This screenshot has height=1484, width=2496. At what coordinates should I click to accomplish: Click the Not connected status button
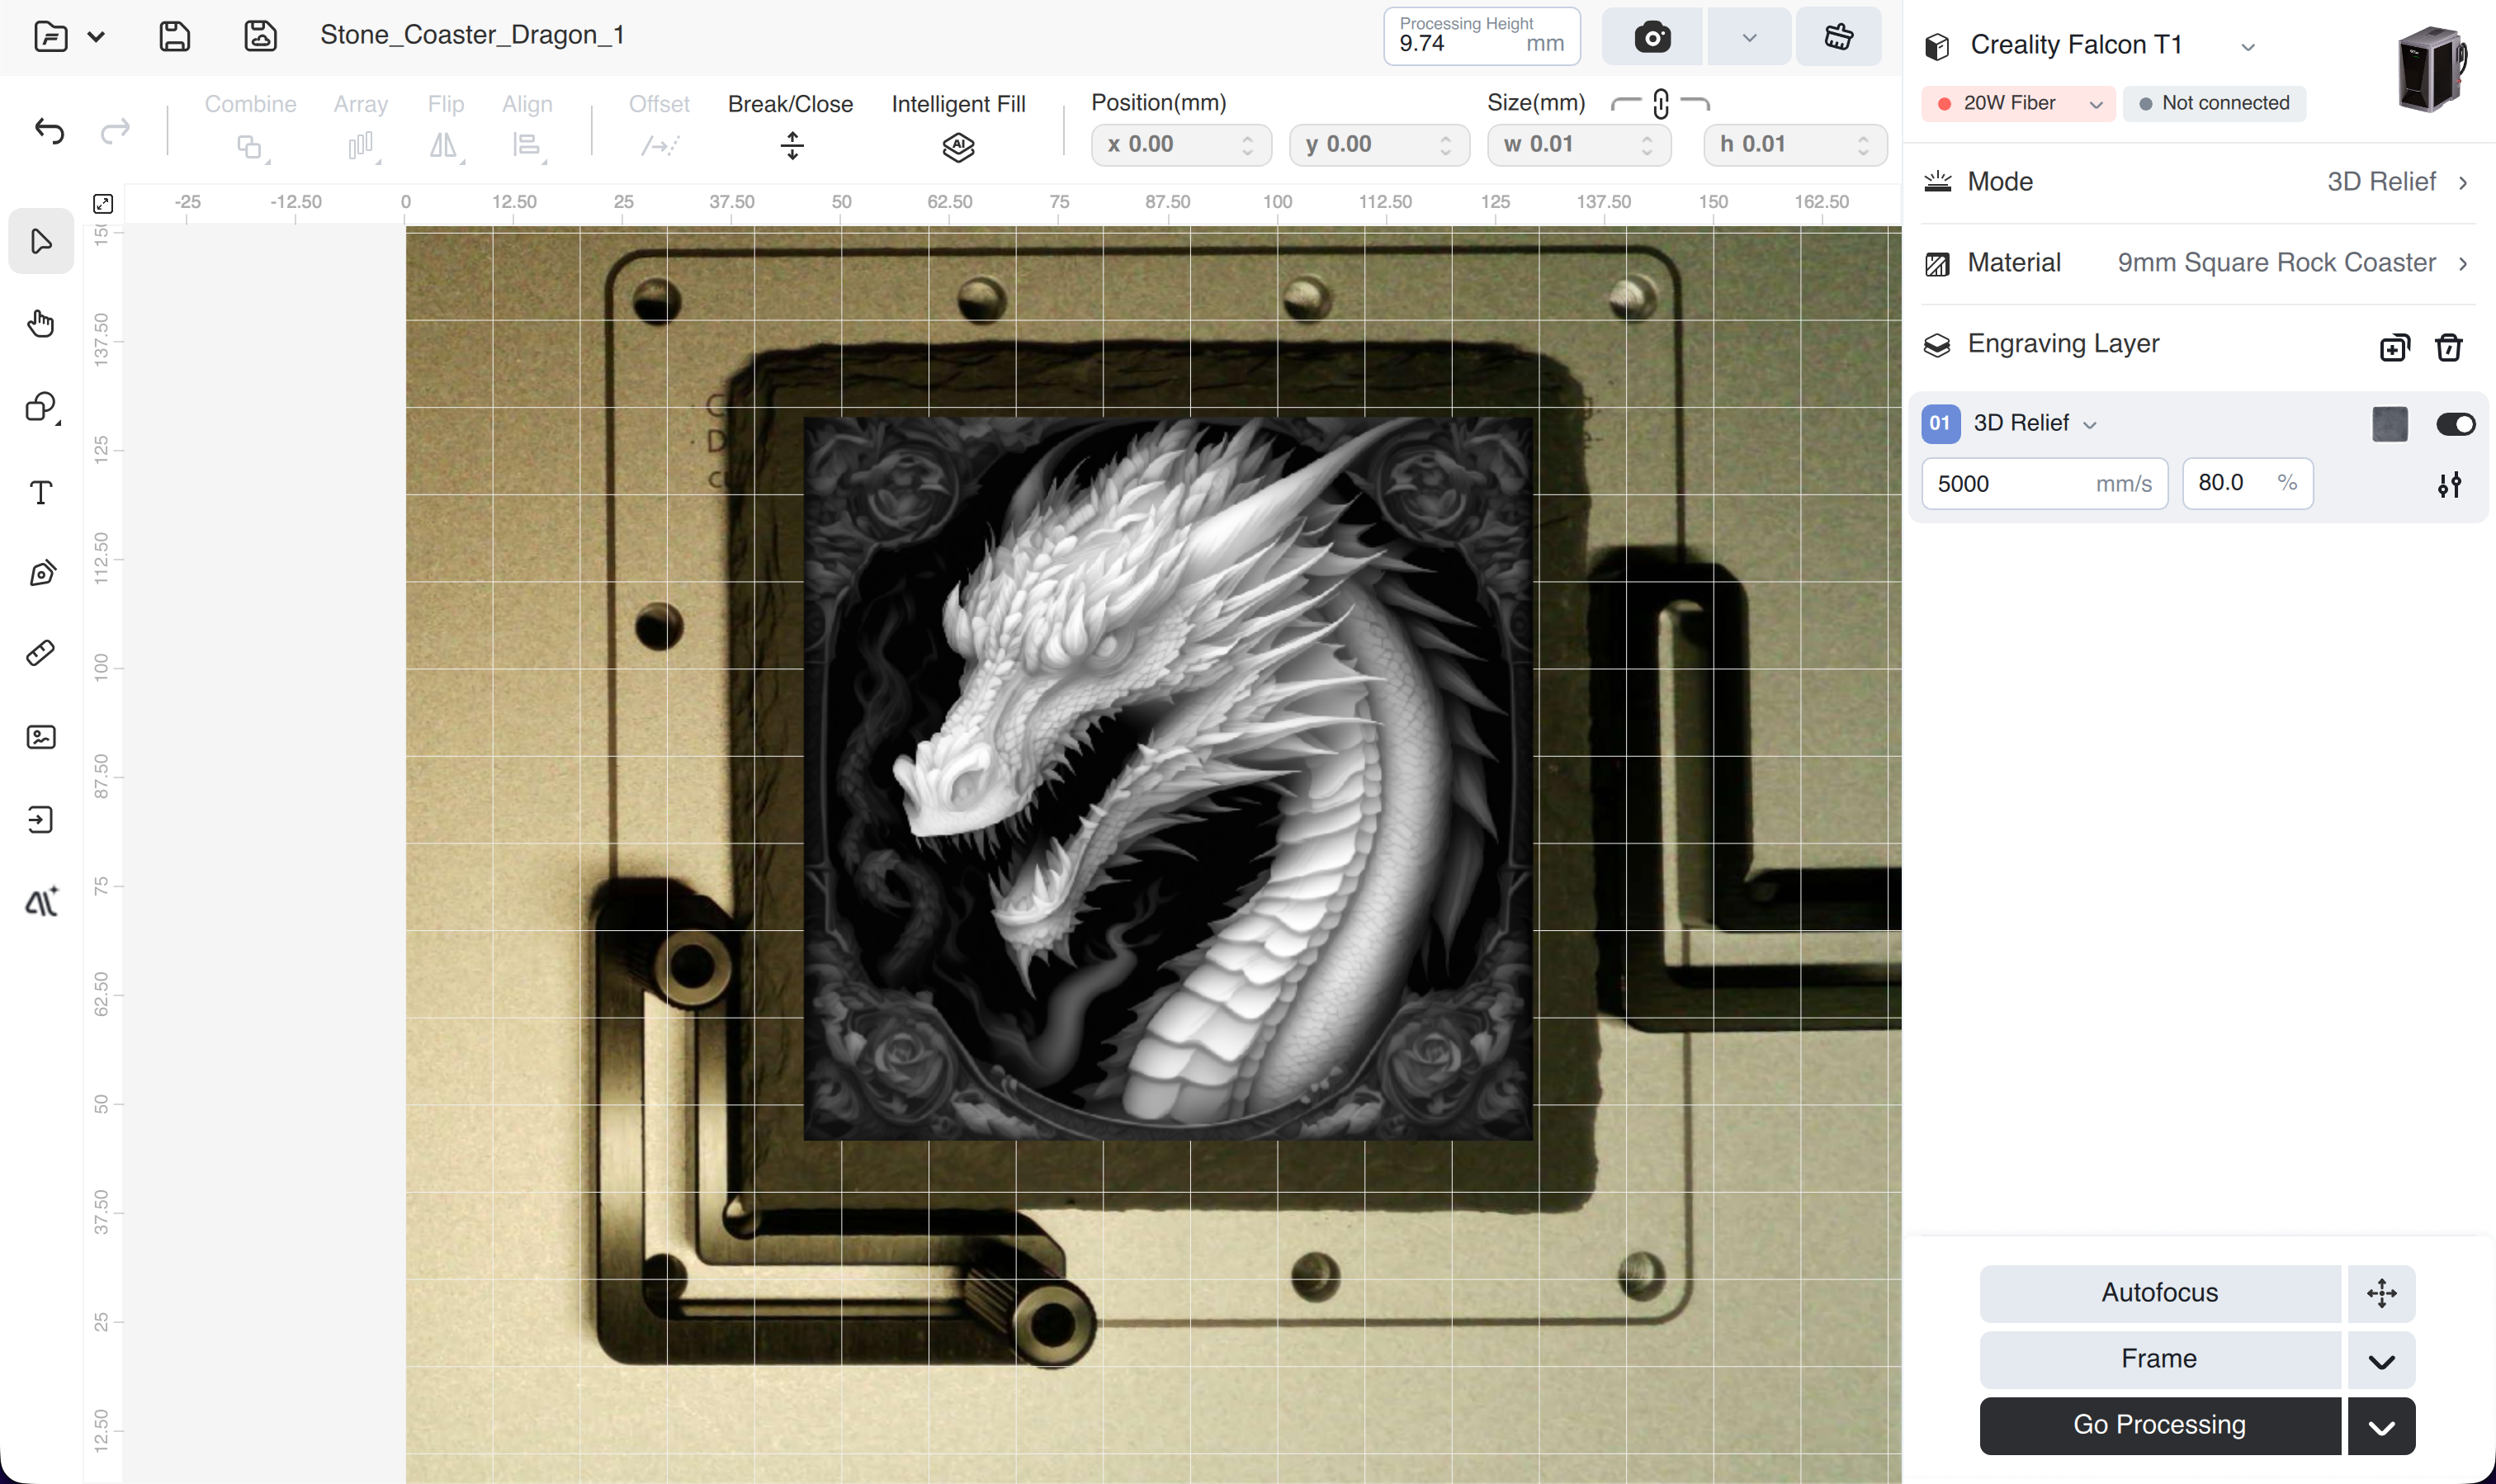pyautogui.click(x=2214, y=103)
